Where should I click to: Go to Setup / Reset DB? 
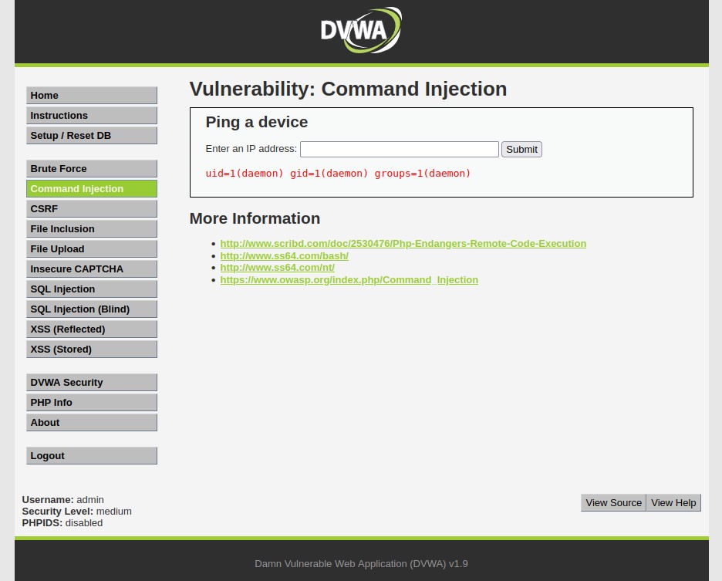click(92, 136)
